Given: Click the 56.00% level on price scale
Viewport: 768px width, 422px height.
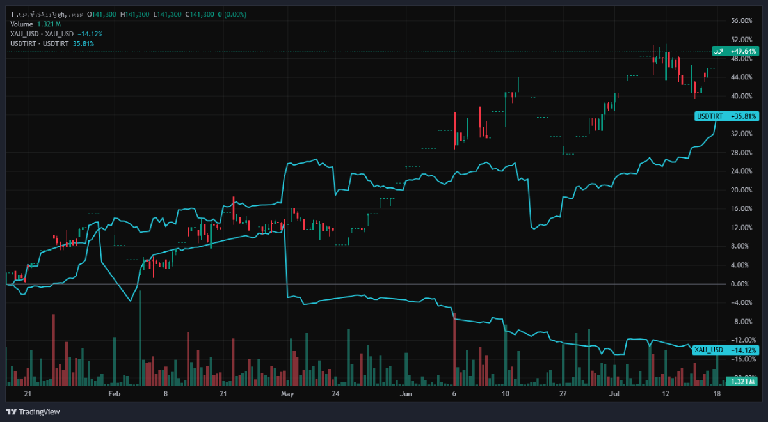Looking at the screenshot, I should tap(741, 21).
